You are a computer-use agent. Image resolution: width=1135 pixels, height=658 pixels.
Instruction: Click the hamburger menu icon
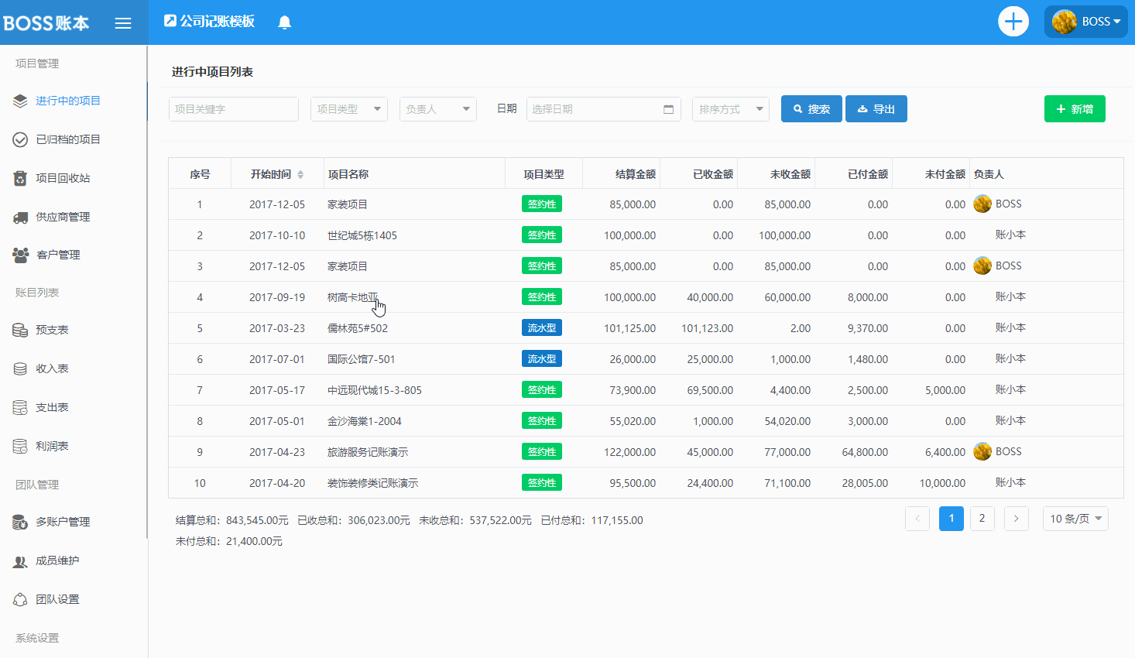click(123, 23)
